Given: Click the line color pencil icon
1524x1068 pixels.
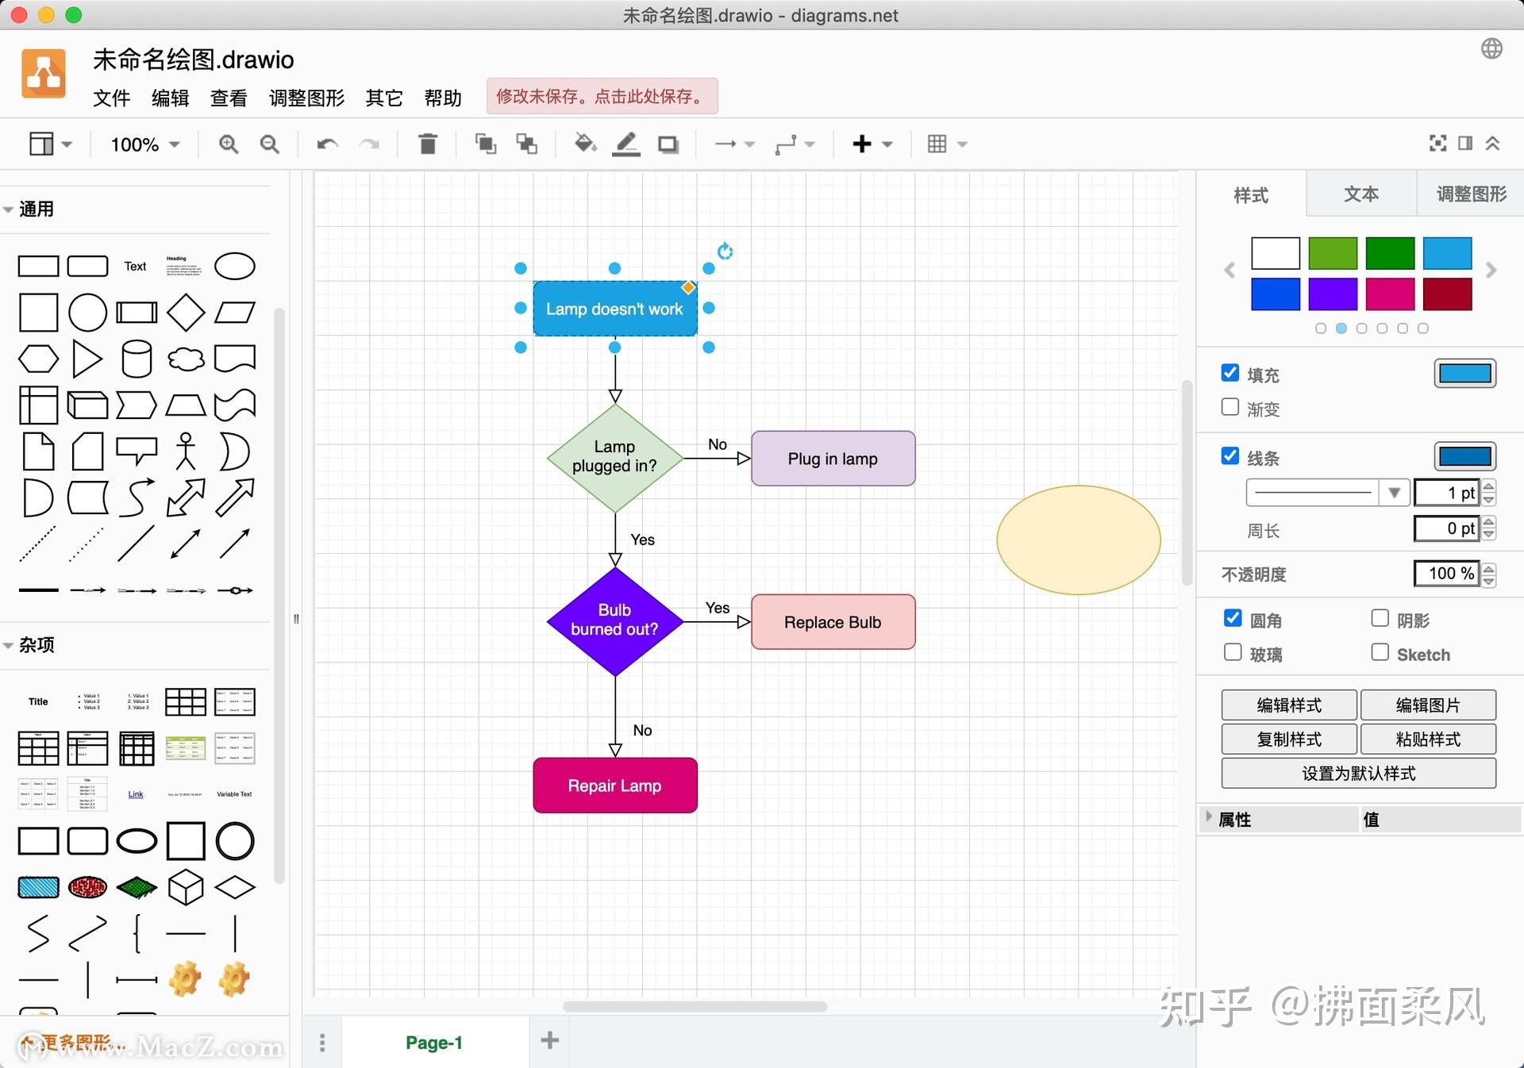Looking at the screenshot, I should coord(626,144).
